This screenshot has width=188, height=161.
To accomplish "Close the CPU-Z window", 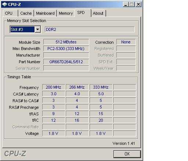I will pyautogui.click(x=138, y=4).
